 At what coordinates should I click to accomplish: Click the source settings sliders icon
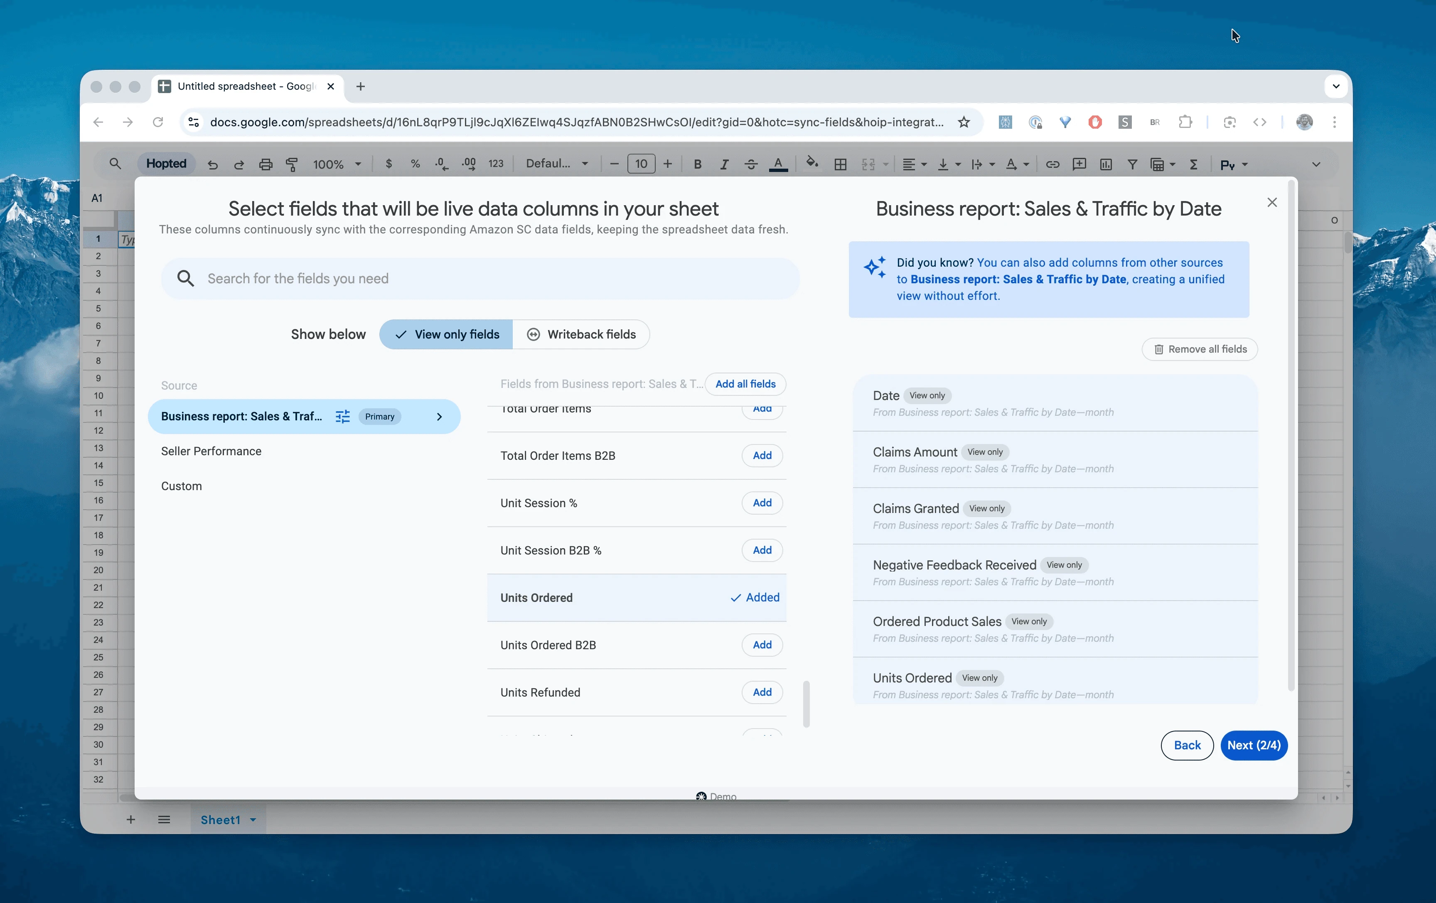[x=342, y=417]
